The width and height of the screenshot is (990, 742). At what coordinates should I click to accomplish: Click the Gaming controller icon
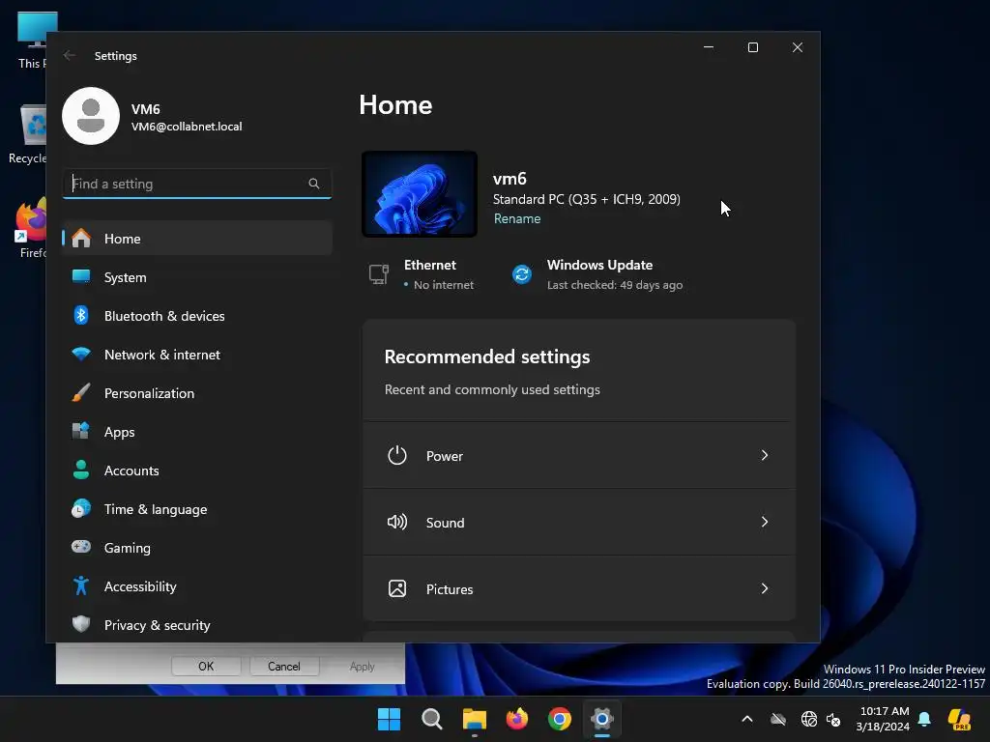click(x=81, y=547)
